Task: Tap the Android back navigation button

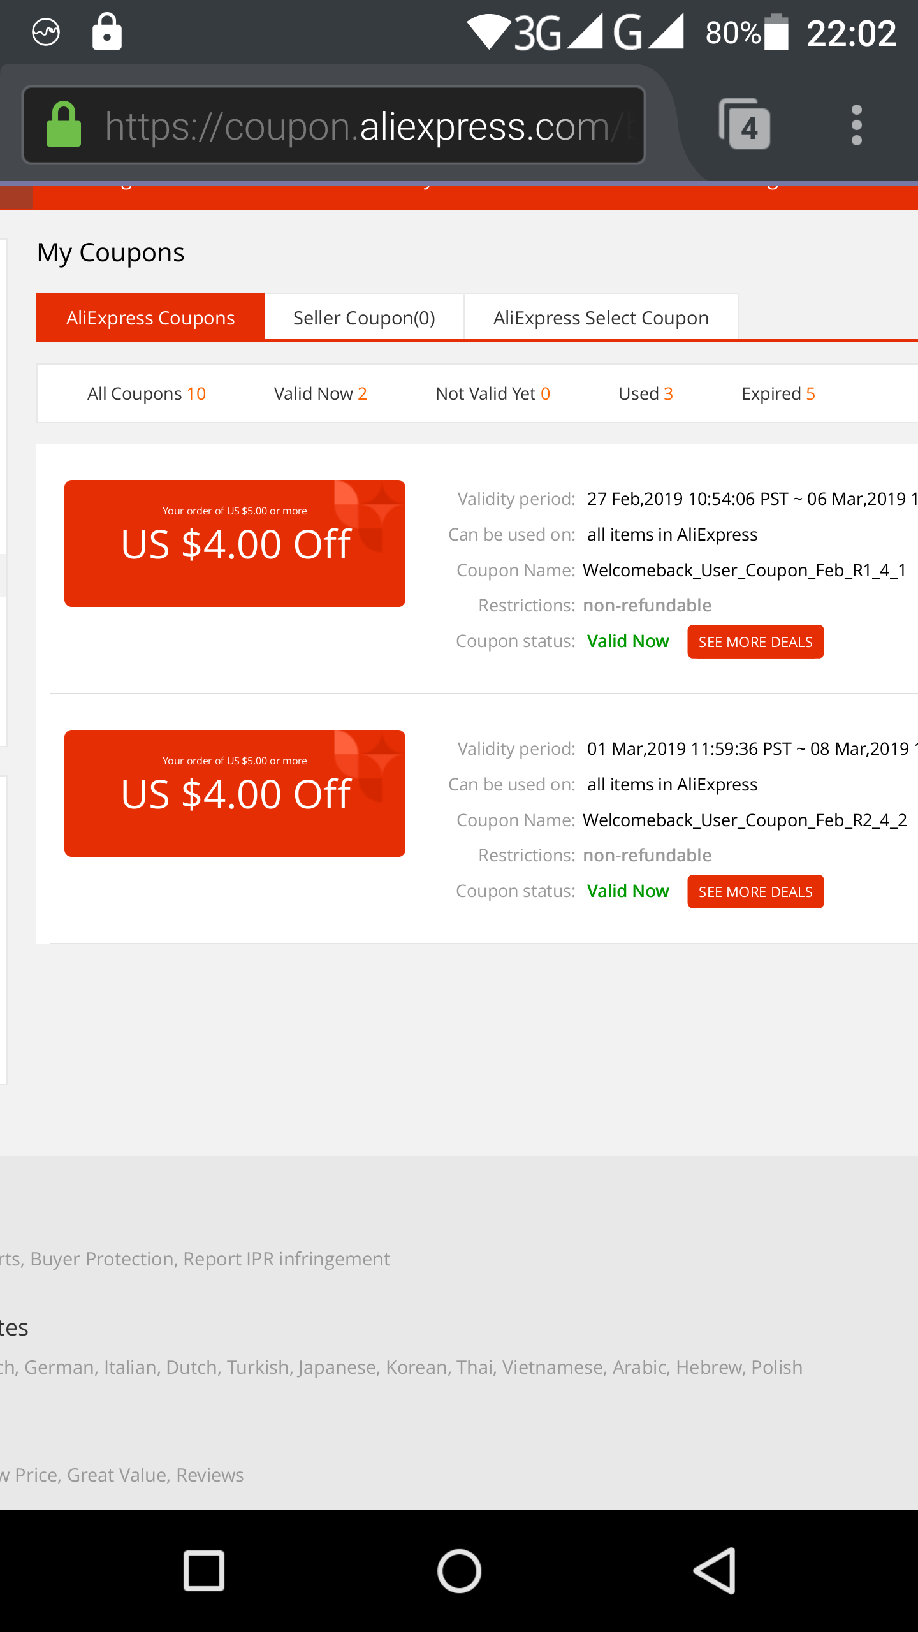Action: [x=714, y=1571]
